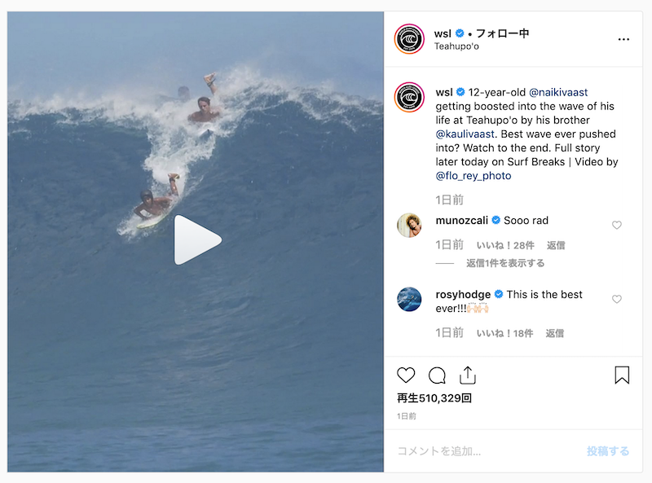Open @flo_rey_photo mention link

(x=474, y=176)
